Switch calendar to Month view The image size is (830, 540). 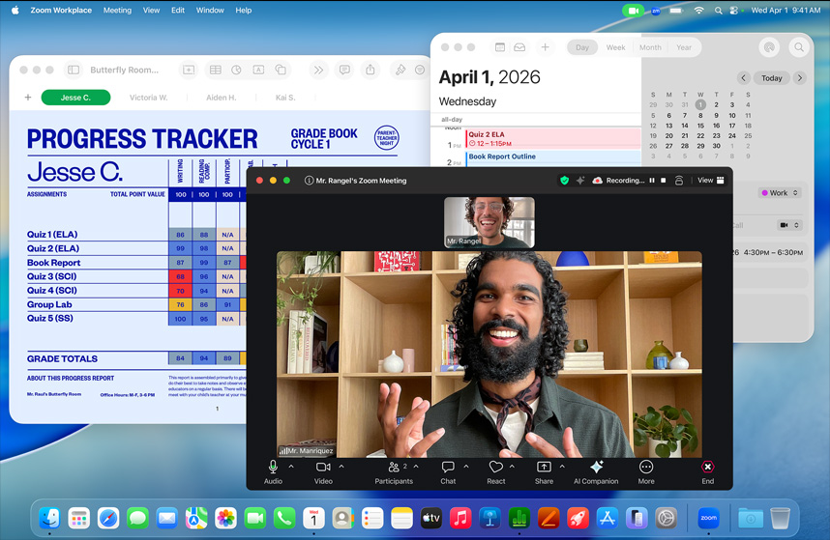(x=650, y=47)
